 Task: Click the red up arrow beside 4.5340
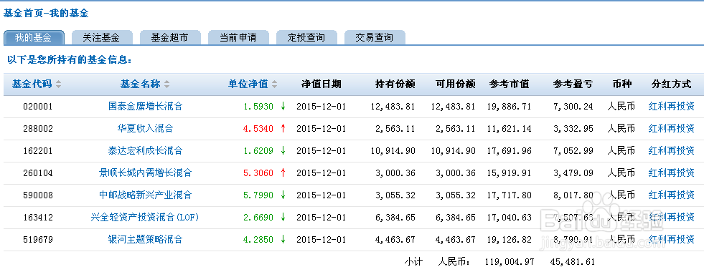pyautogui.click(x=283, y=129)
